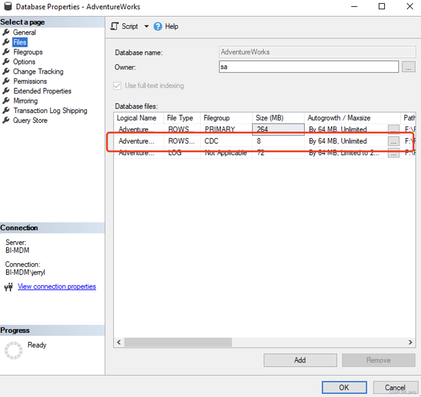The width and height of the screenshot is (421, 397).
Task: Maximize the Database Properties window
Action: [x=382, y=6]
